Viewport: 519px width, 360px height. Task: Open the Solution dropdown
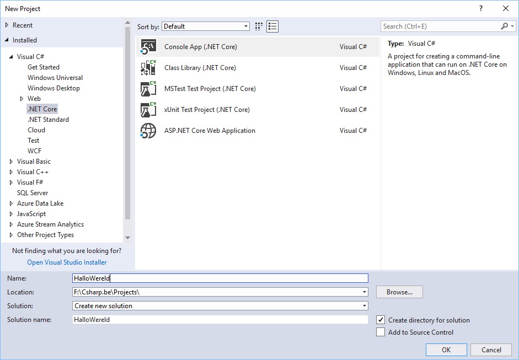pos(365,306)
